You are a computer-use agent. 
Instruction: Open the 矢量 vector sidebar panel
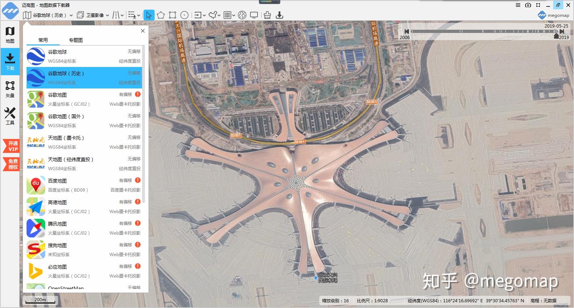[x=10, y=89]
